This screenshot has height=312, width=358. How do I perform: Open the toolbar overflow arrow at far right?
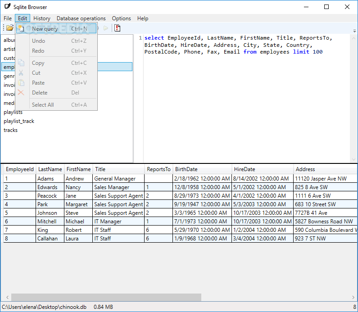(354, 31)
